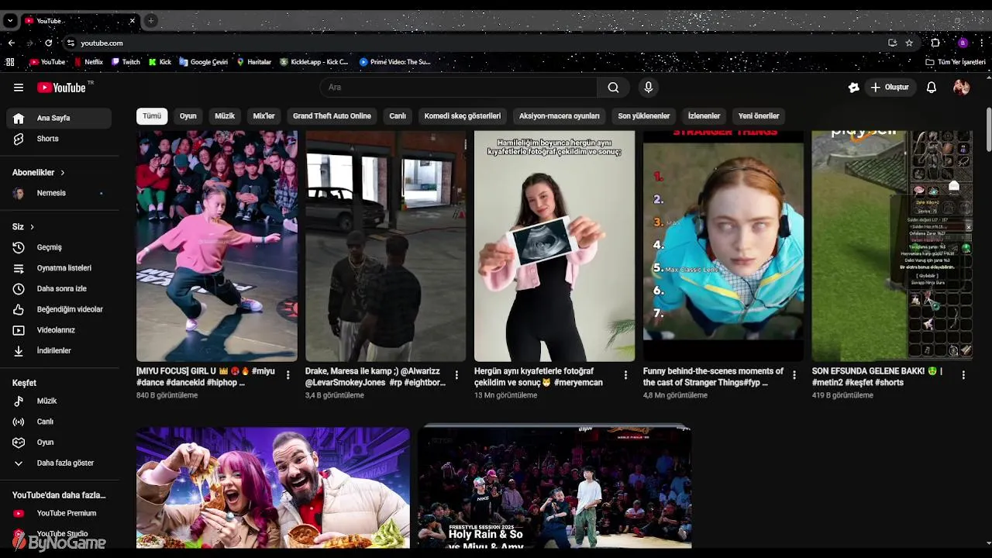Select Grand Theft Auto Online chip
Viewport: 992px width, 558px height.
pos(332,116)
